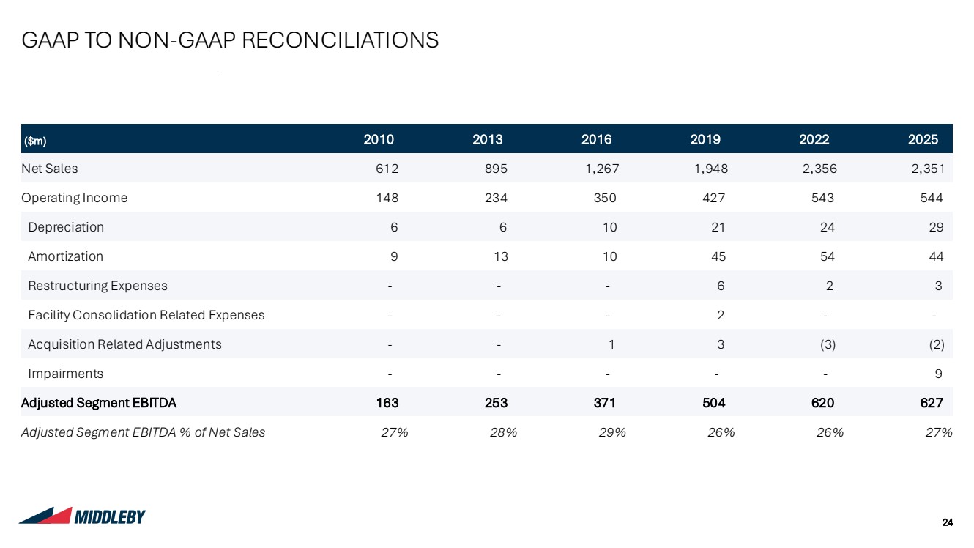Click Restructuring Expenses value 6 for 2019

(721, 286)
